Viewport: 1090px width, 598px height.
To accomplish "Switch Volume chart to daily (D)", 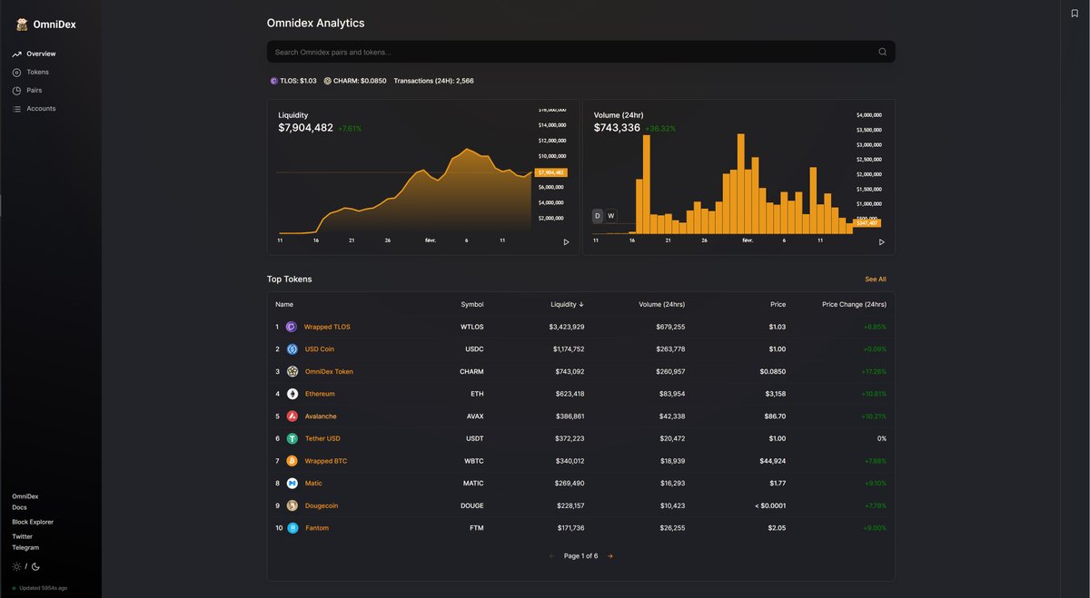I will click(x=598, y=216).
